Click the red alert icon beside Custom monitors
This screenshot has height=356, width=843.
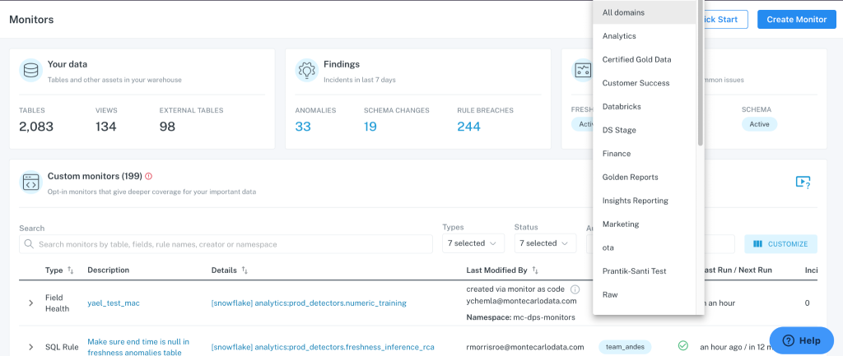[149, 176]
